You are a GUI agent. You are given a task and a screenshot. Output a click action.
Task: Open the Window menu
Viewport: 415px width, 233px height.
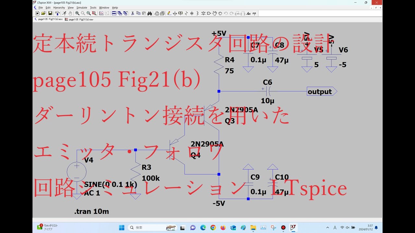tap(104, 7)
